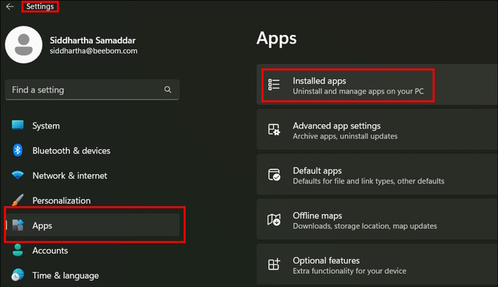The image size is (498, 287).
Task: Open System settings category
Action: point(93,125)
